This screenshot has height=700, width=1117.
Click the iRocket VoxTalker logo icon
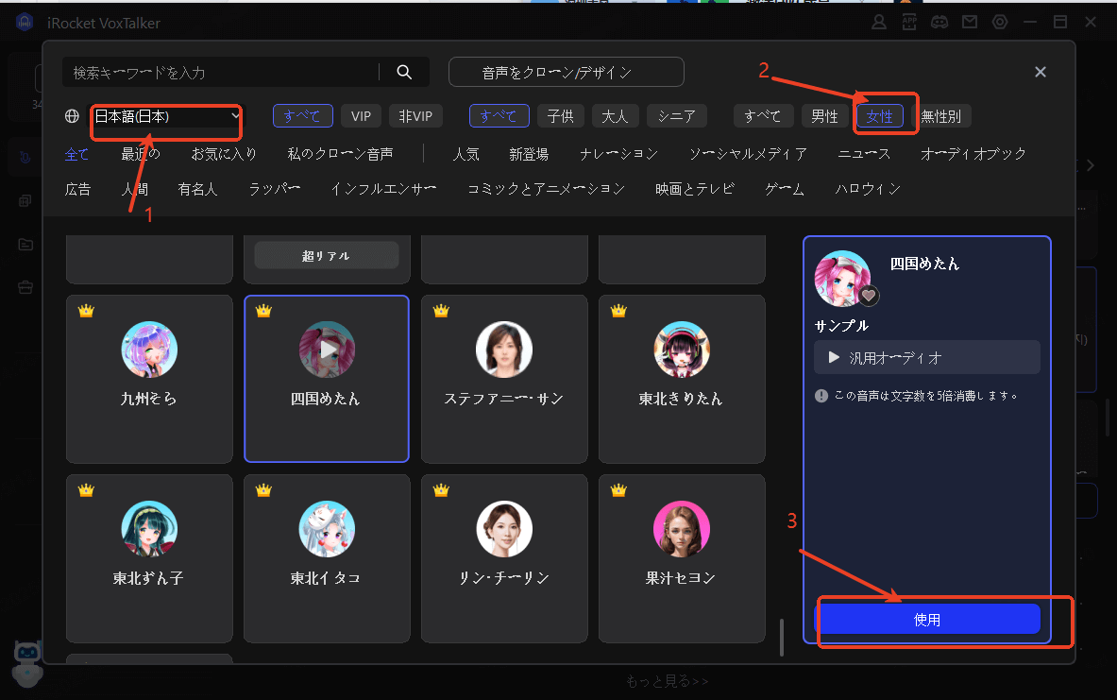(x=25, y=22)
